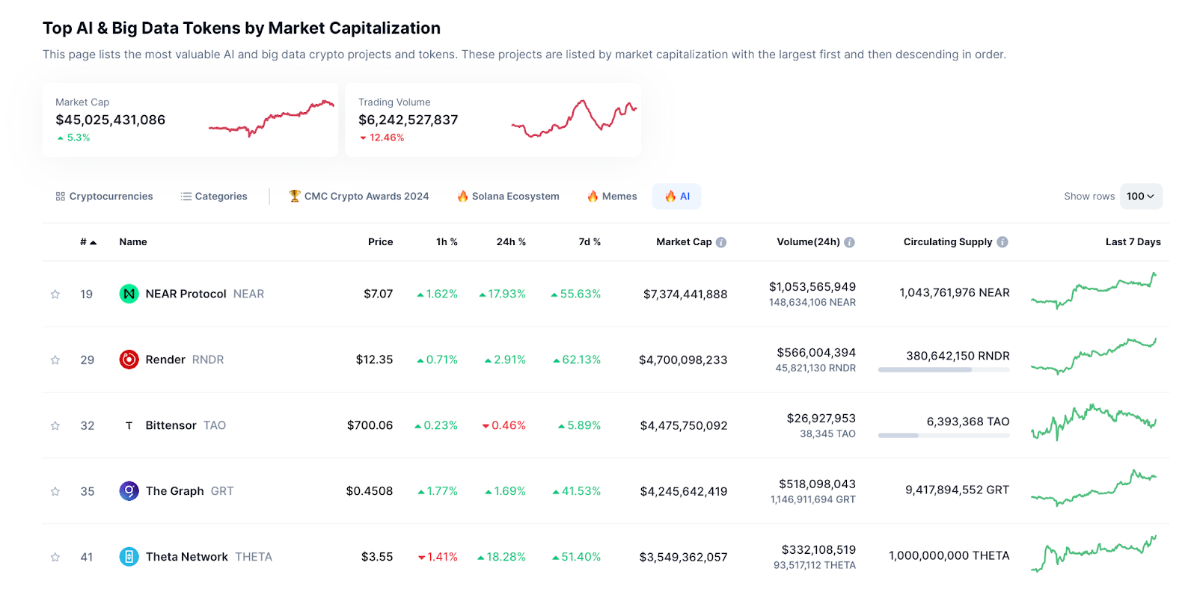1197x589 pixels.
Task: Click NEAR volume $1,053,565,949 link
Action: pos(812,287)
